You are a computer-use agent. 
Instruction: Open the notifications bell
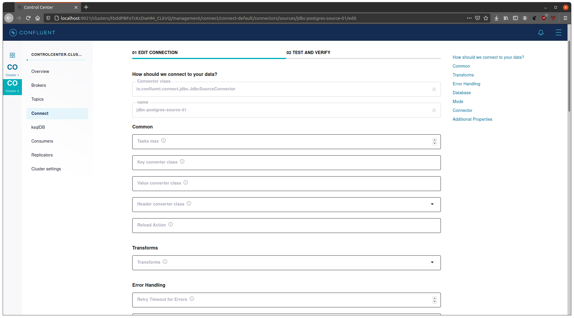point(541,32)
